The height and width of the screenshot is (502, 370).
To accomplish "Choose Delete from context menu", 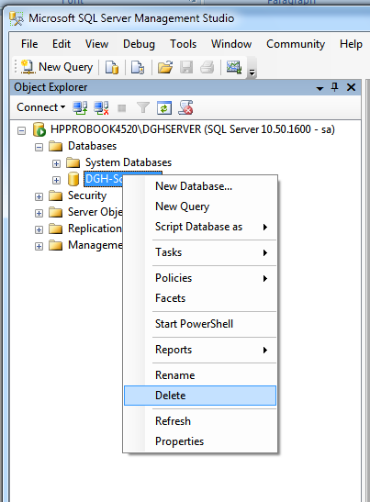I will pos(200,396).
